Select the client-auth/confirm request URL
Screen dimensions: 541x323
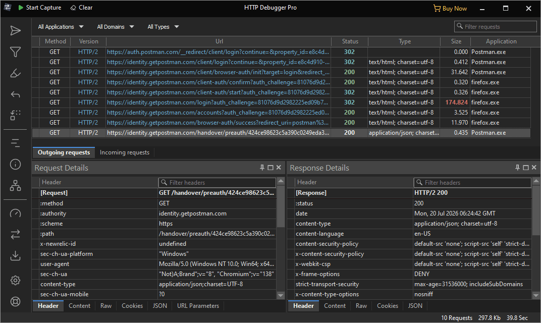pyautogui.click(x=218, y=82)
